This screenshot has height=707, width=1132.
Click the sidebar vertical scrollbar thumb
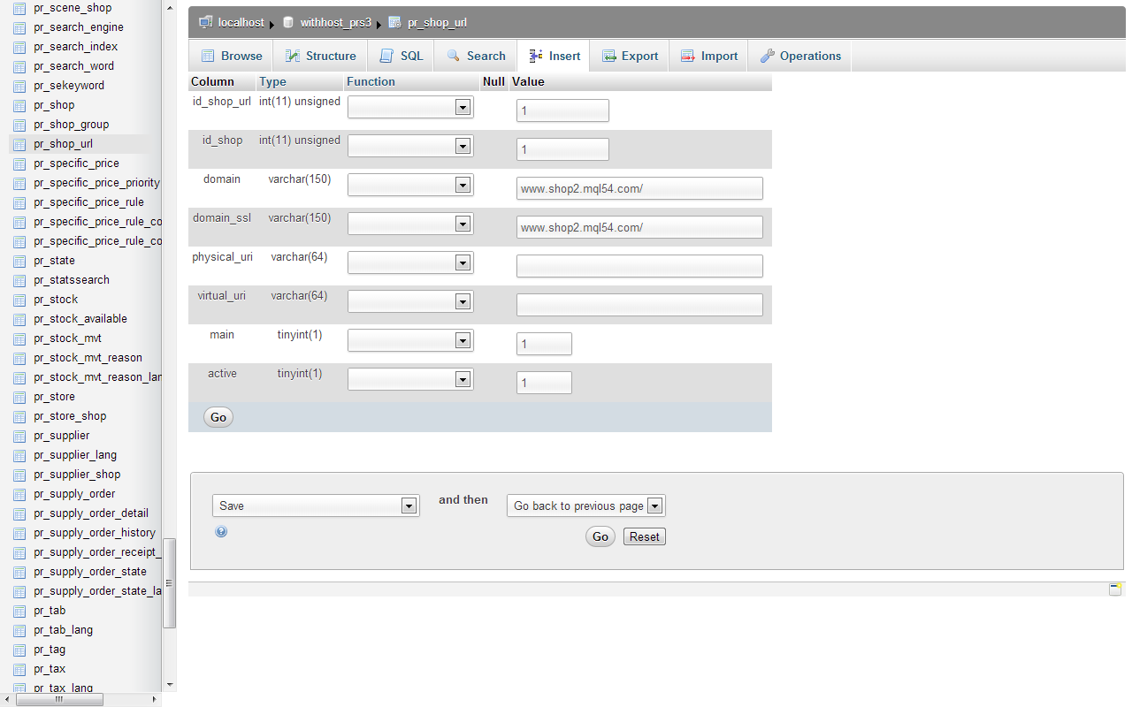point(170,583)
